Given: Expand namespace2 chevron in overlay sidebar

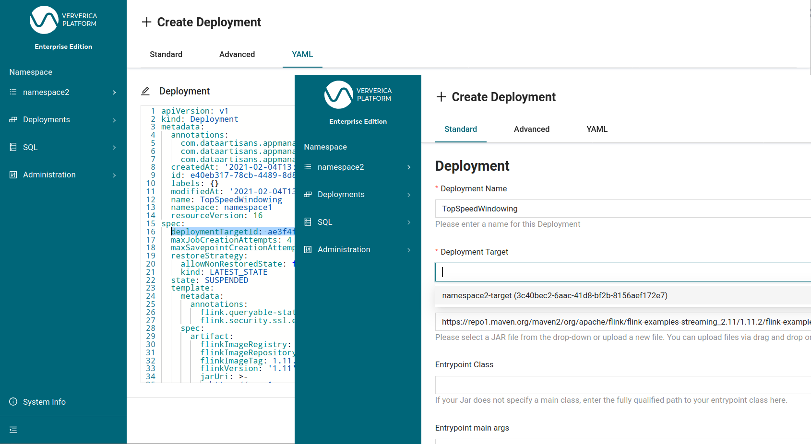Looking at the screenshot, I should coord(409,167).
